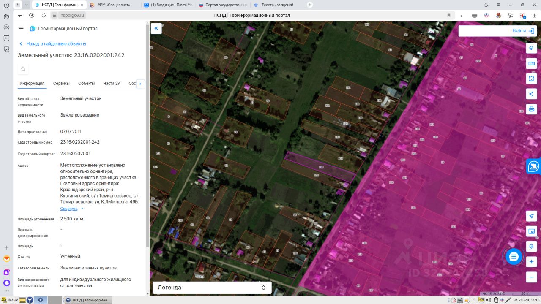
Task: Click the cadastral quarter 23:16:0202001 value
Action: click(75, 153)
